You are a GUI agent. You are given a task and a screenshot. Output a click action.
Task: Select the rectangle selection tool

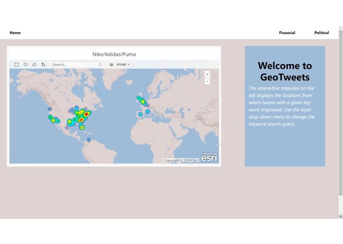coord(16,65)
